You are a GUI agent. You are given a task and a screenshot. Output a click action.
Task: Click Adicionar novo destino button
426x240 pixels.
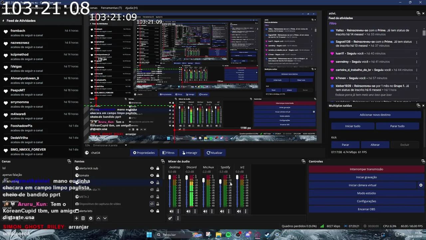(x=375, y=115)
